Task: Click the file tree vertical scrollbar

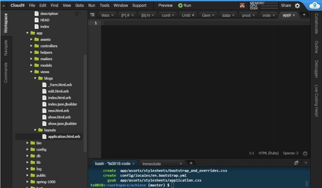Action: [85, 104]
